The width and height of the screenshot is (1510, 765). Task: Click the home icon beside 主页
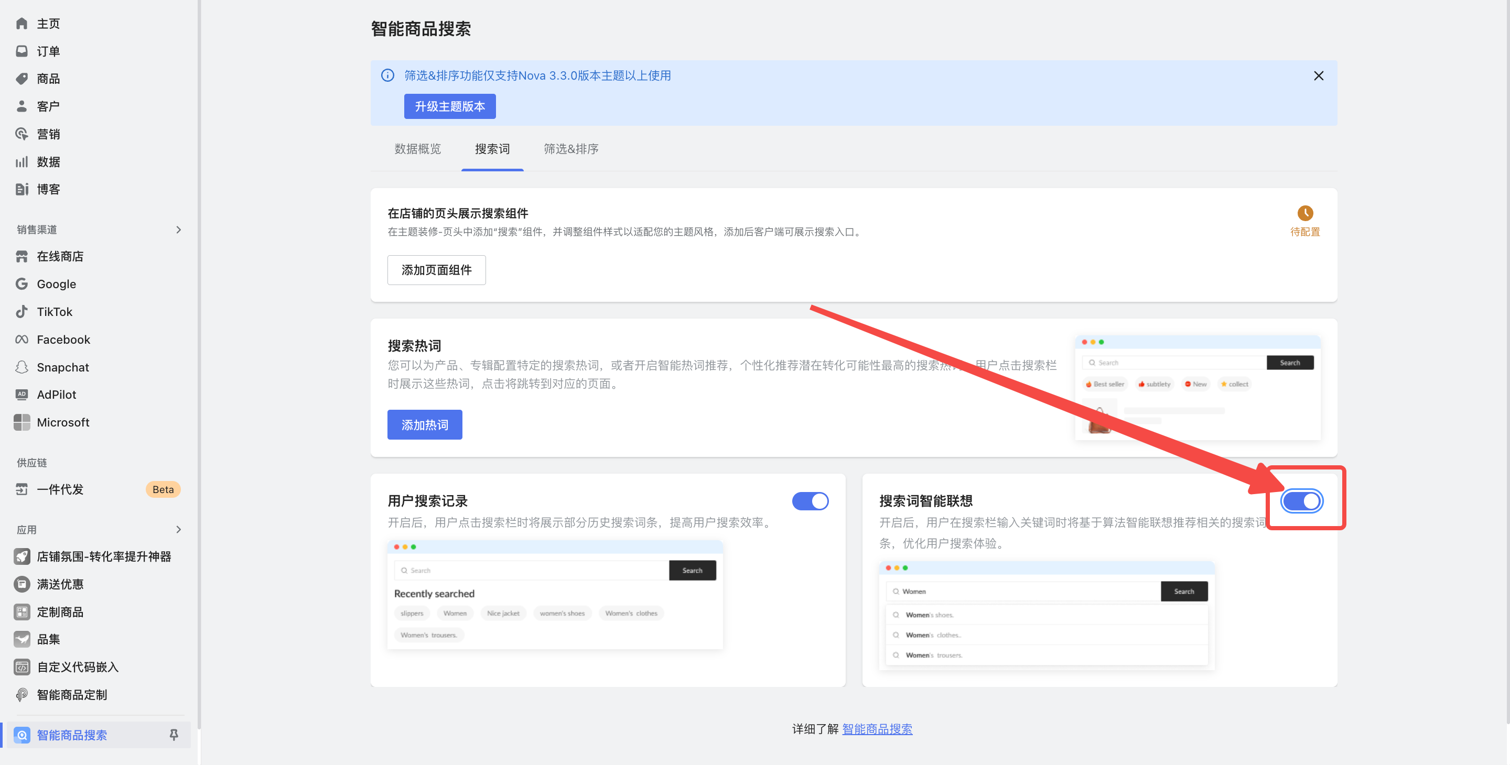pos(21,24)
